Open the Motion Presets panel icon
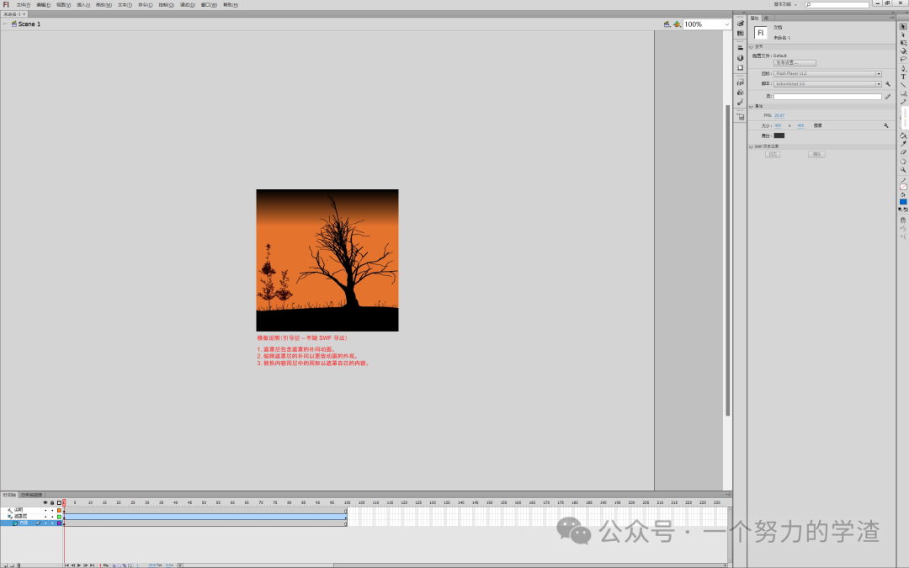 [741, 102]
